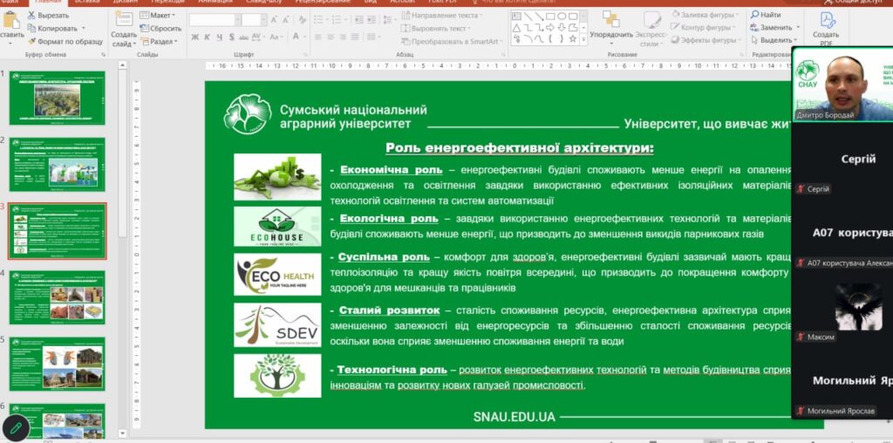Toggle bold (Ж) formatting
893x443 pixels.
pos(194,37)
